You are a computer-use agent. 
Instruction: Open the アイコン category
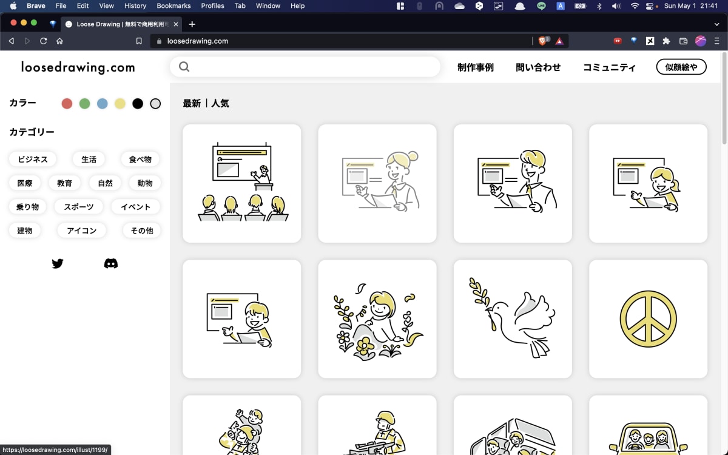pos(82,230)
